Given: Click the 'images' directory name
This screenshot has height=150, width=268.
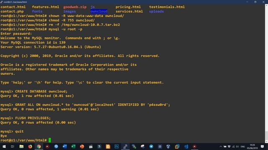Looking at the screenshot, I should 70,11.
